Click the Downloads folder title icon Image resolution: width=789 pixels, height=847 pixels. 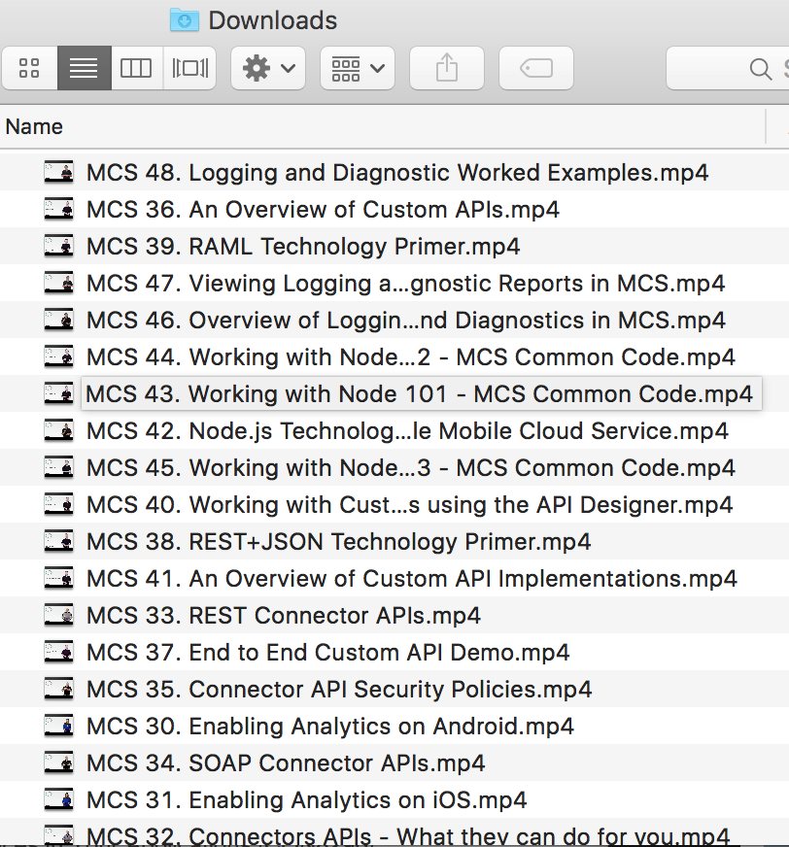(185, 20)
